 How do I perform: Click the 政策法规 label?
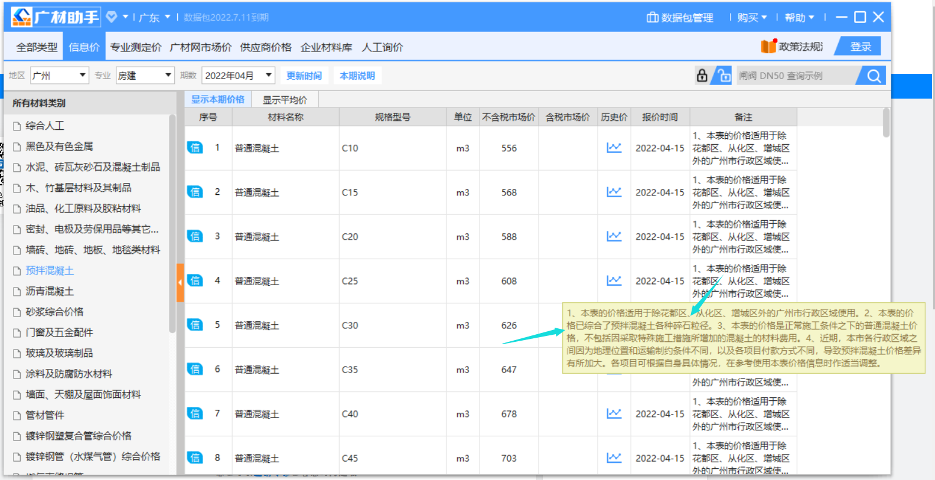click(x=800, y=46)
